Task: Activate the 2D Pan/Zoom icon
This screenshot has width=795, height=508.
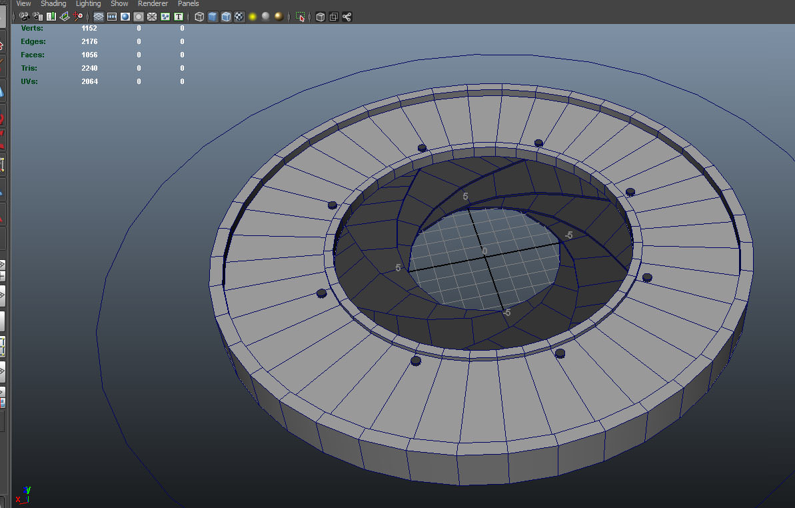Action: pyautogui.click(x=78, y=17)
